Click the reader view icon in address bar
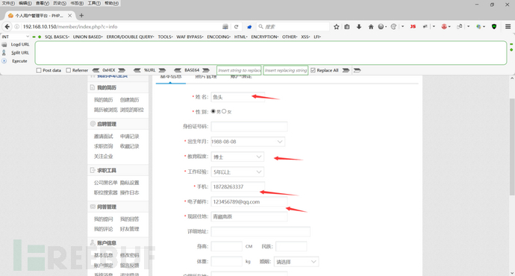Viewport: 515px width, 276px height. click(x=225, y=27)
